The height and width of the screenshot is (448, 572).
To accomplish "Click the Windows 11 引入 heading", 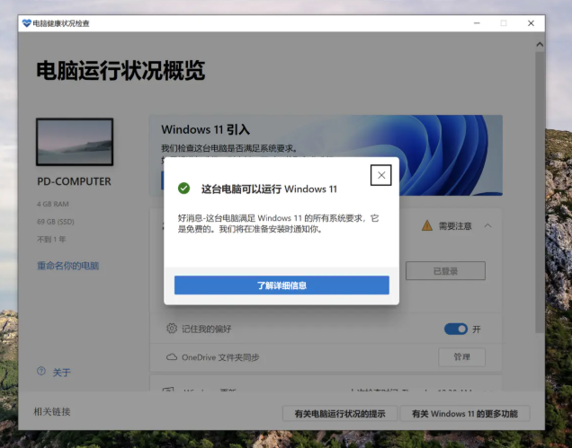I will (x=206, y=129).
